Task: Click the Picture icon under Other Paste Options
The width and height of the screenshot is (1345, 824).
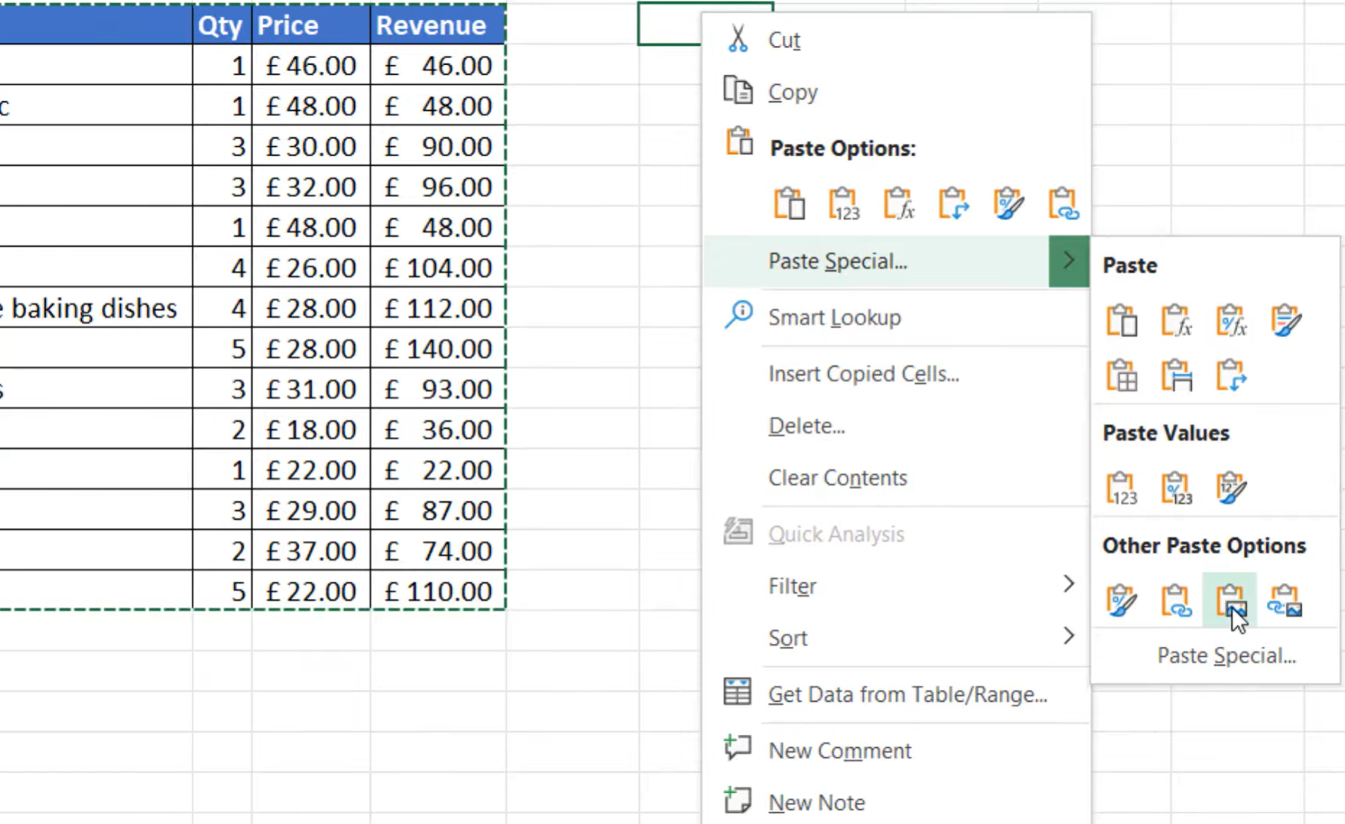Action: pyautogui.click(x=1230, y=601)
